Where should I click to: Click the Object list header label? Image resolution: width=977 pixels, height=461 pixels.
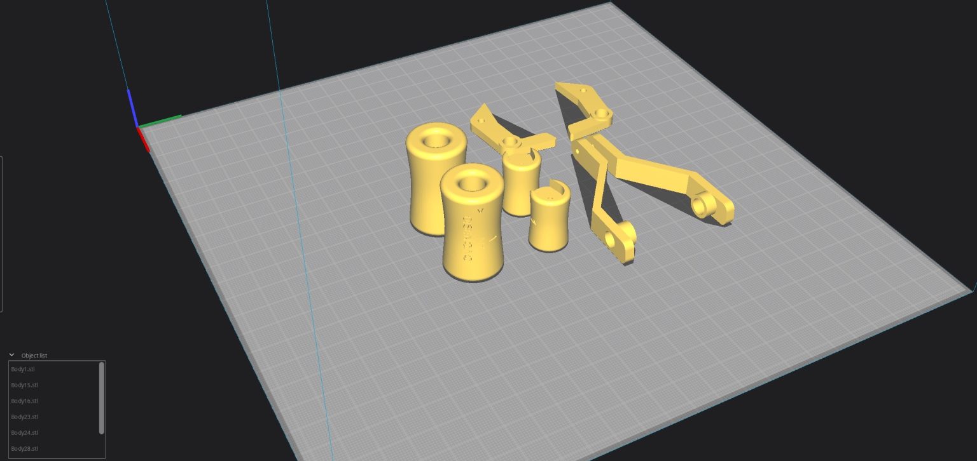click(34, 356)
